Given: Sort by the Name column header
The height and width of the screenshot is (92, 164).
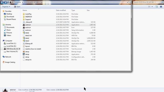Looking at the screenshot, I should [x=25, y=10].
